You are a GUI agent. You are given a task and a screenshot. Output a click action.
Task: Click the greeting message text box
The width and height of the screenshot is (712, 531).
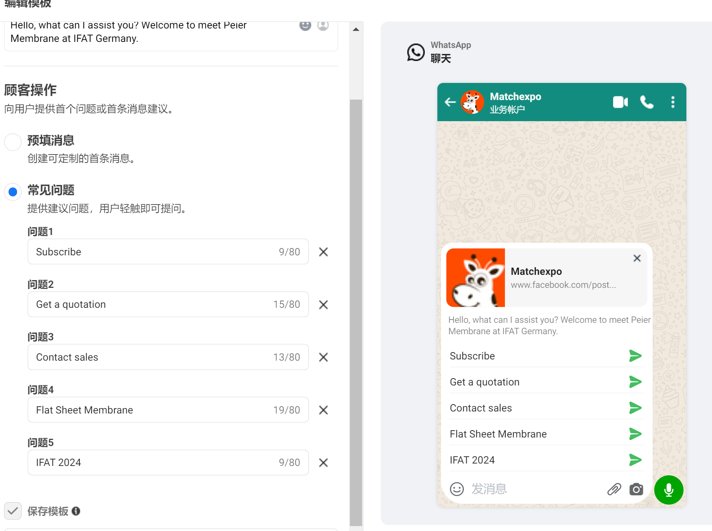171,36
